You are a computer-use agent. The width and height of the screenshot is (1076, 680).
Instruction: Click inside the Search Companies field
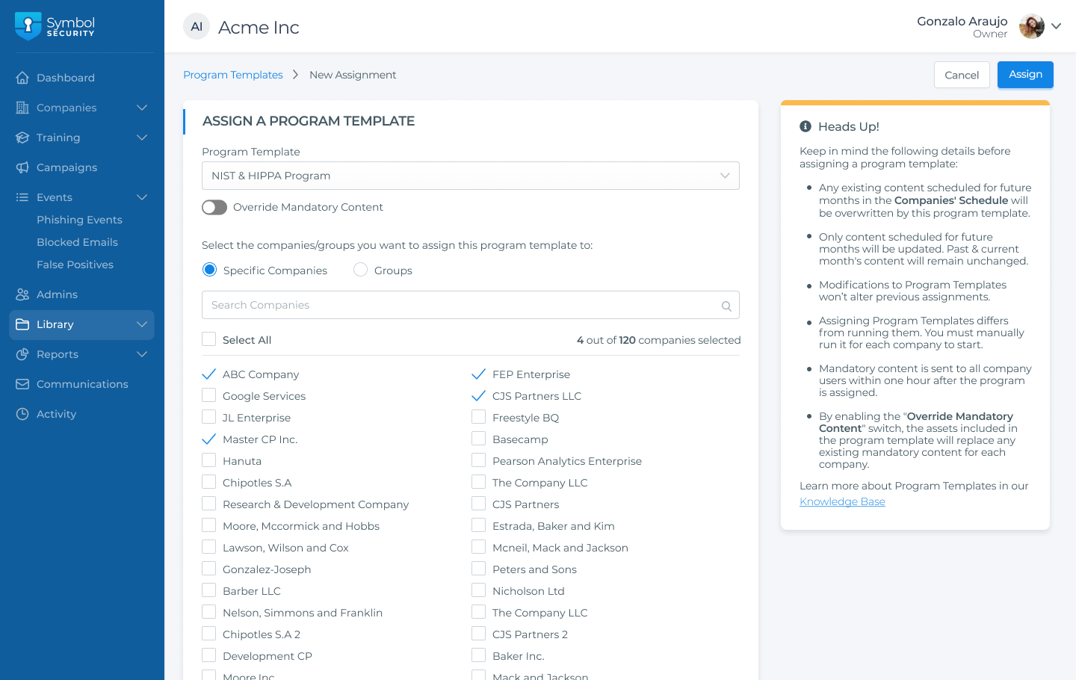[448, 305]
